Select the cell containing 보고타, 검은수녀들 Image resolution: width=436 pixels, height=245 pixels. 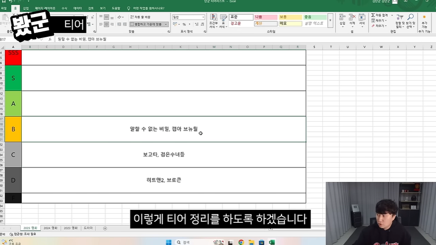pyautogui.click(x=163, y=155)
